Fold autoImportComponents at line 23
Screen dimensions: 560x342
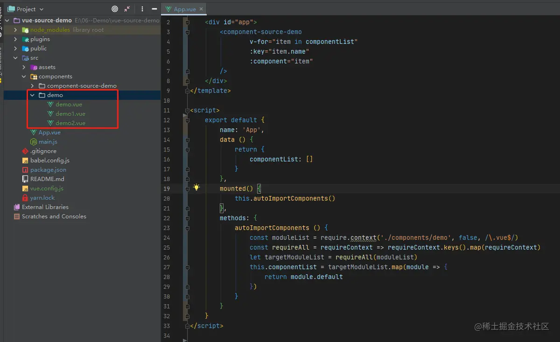[x=187, y=228]
